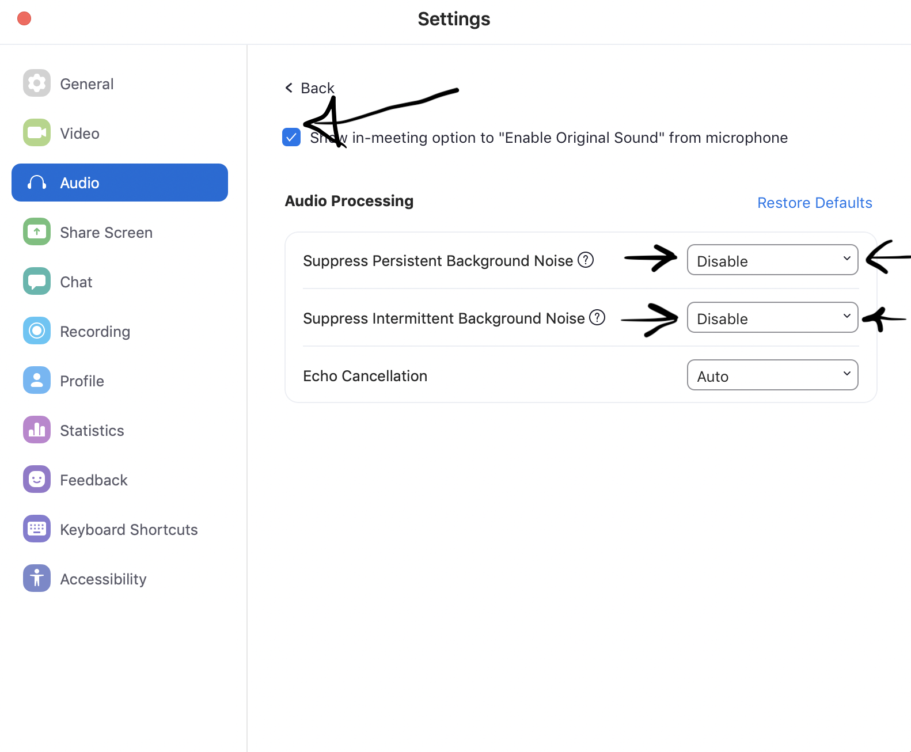The width and height of the screenshot is (911, 752).
Task: Switch to the Audio settings tab
Action: (x=120, y=183)
